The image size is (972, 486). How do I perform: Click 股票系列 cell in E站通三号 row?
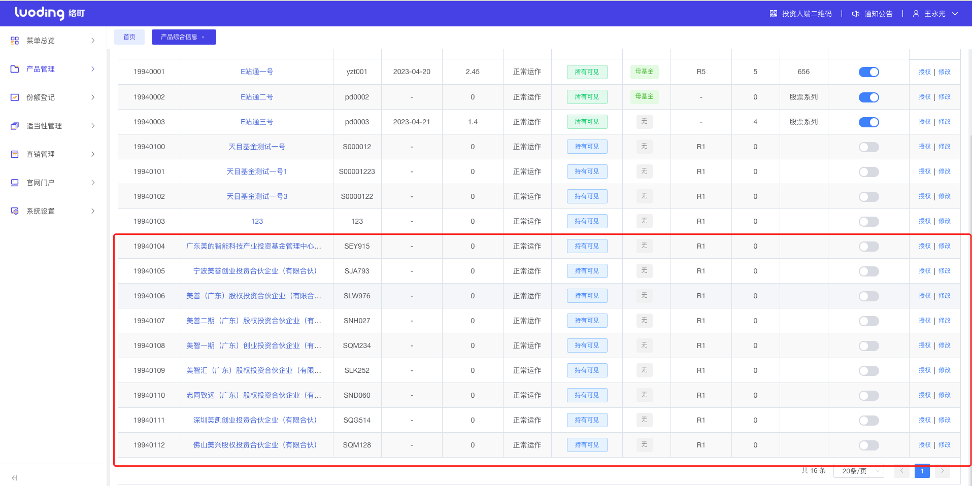click(803, 122)
